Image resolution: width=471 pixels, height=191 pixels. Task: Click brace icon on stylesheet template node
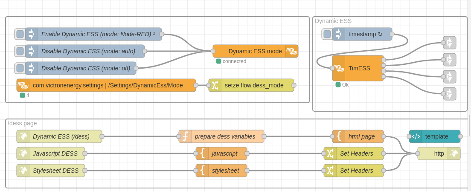pyautogui.click(x=202, y=171)
